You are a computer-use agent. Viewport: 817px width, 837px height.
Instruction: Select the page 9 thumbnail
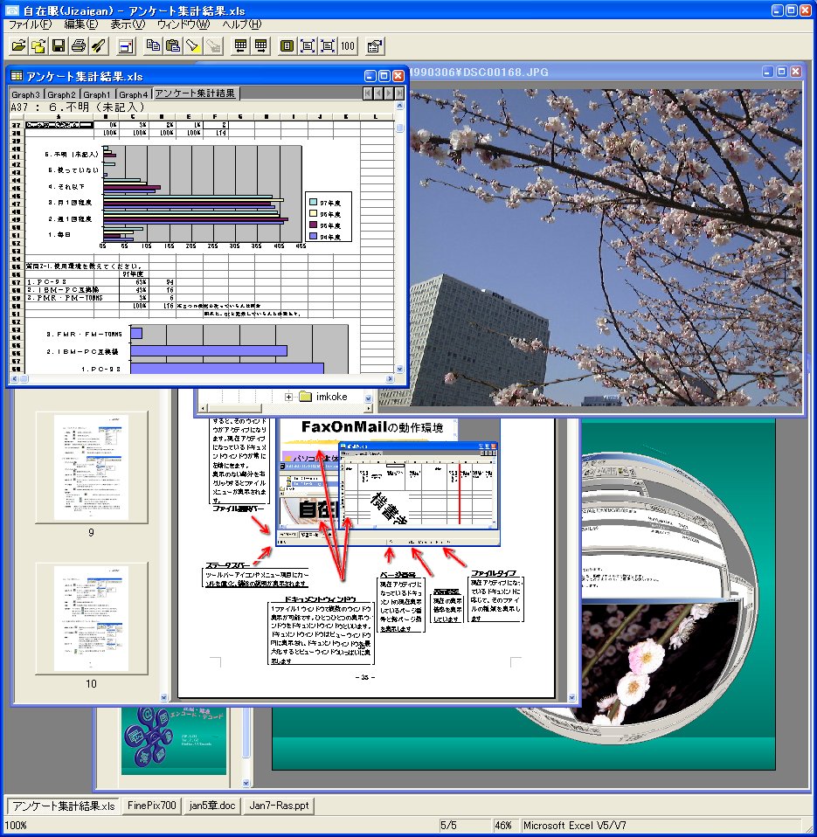[x=91, y=467]
